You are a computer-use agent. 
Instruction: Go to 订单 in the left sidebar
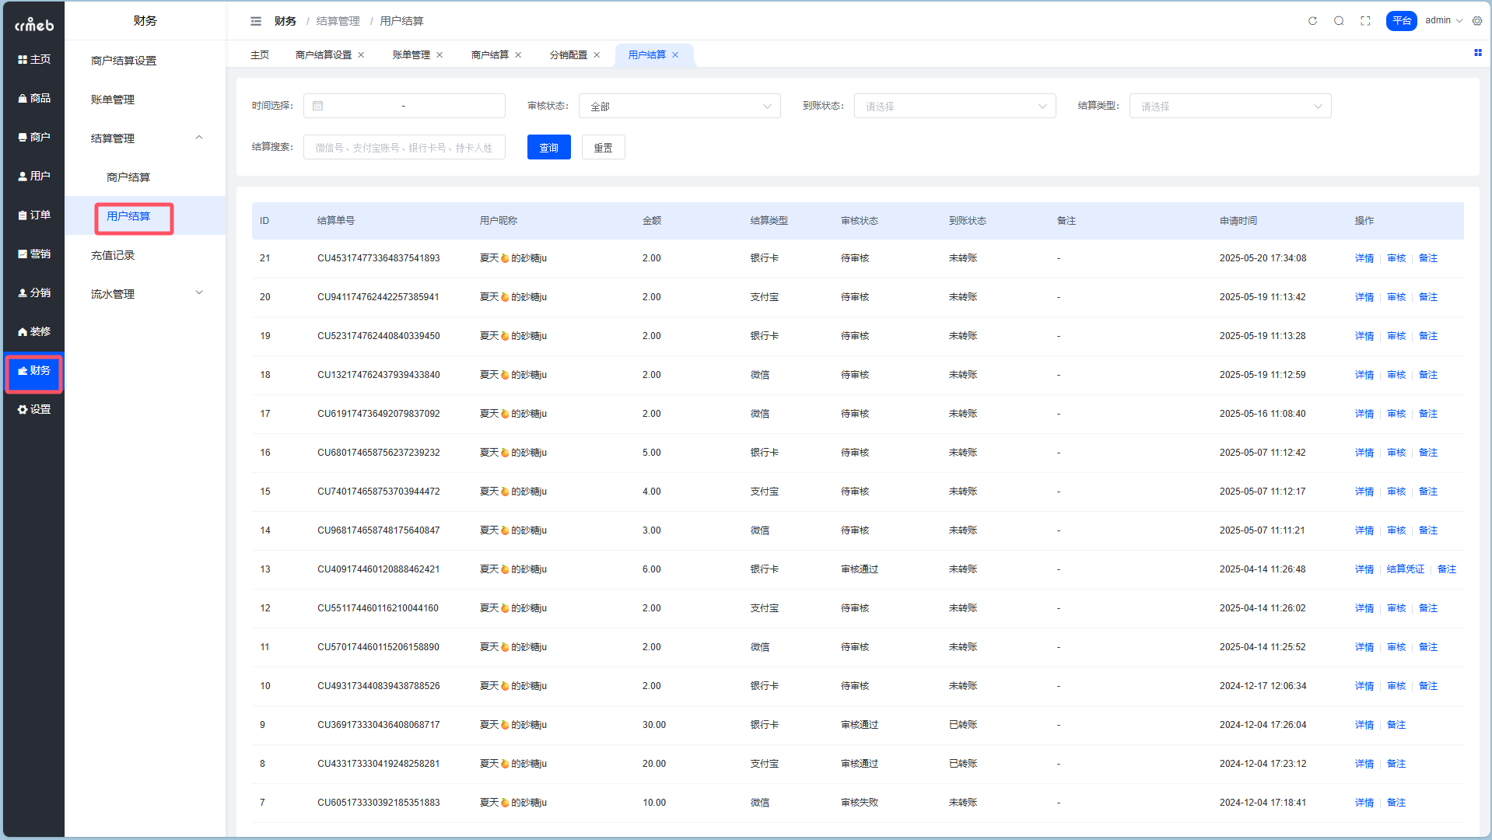coord(34,215)
